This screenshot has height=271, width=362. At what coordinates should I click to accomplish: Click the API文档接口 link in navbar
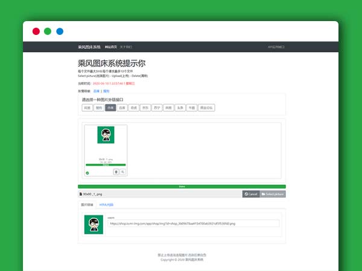click(x=276, y=46)
